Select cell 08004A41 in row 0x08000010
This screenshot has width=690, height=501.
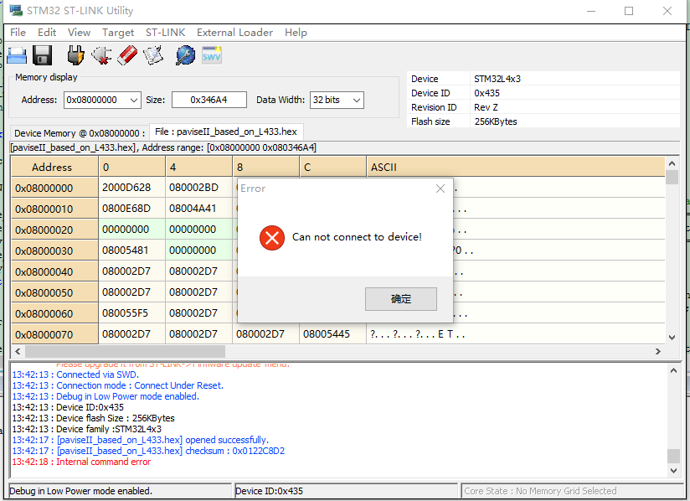pyautogui.click(x=199, y=209)
